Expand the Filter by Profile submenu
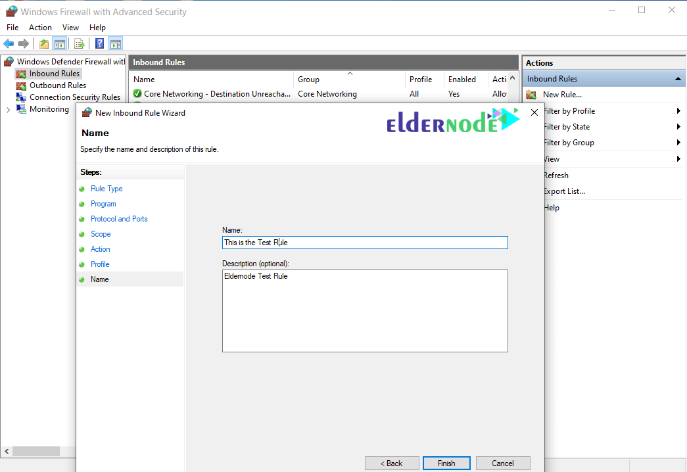687x472 pixels. 678,110
